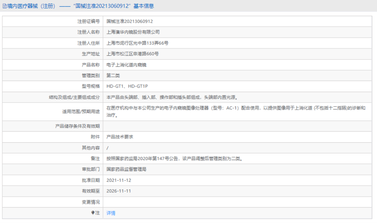Click approval department 国家药品监督管理局

coord(127,169)
